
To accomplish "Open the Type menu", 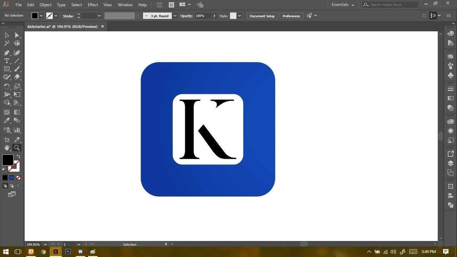I will 61,5.
